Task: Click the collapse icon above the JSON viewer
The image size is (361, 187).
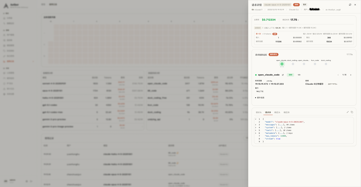Action: [347, 112]
